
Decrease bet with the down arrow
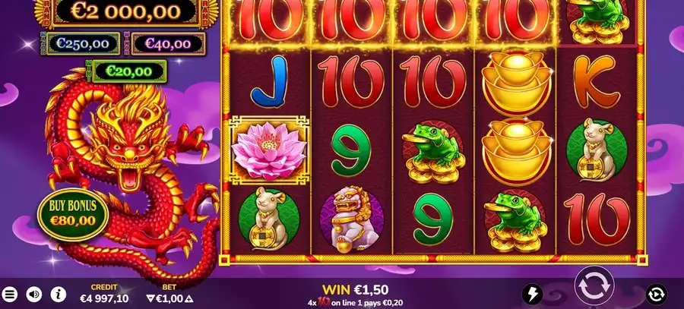click(x=150, y=298)
